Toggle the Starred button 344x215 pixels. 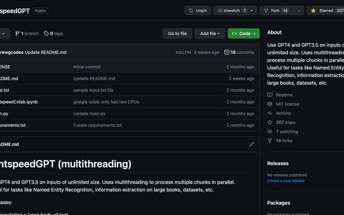tap(326, 10)
